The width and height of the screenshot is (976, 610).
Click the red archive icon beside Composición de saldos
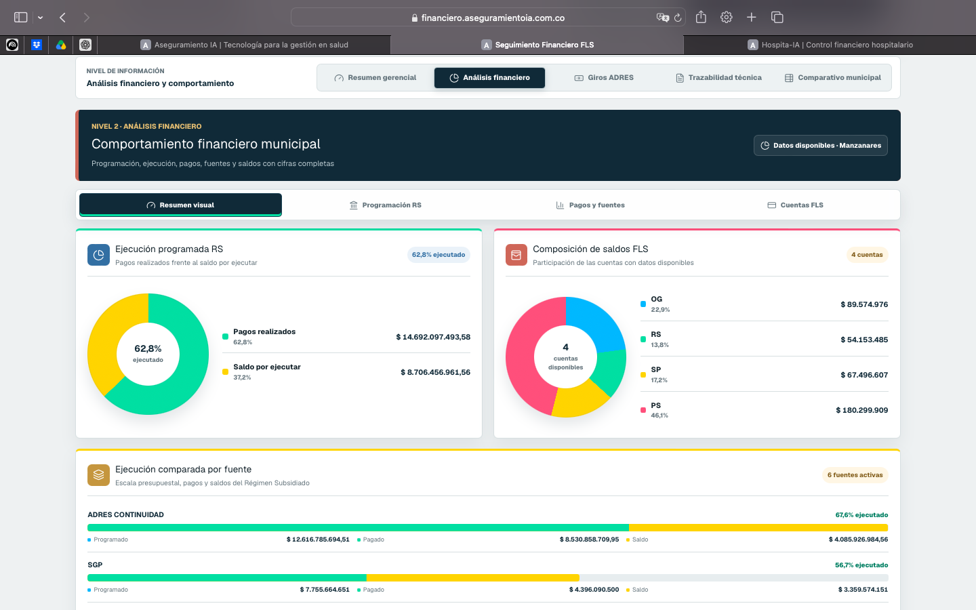tap(516, 255)
